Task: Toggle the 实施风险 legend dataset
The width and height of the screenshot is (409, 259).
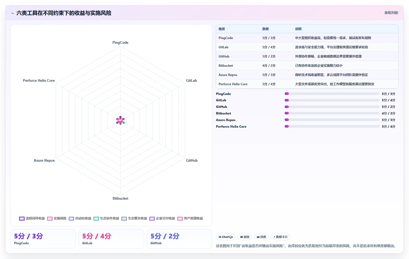Action: (x=57, y=218)
